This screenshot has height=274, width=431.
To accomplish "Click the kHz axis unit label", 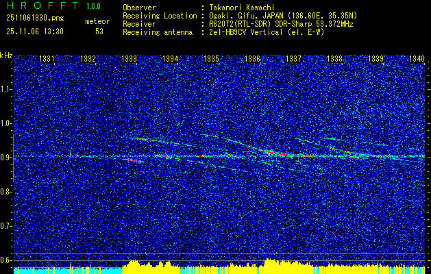I will [x=6, y=55].
